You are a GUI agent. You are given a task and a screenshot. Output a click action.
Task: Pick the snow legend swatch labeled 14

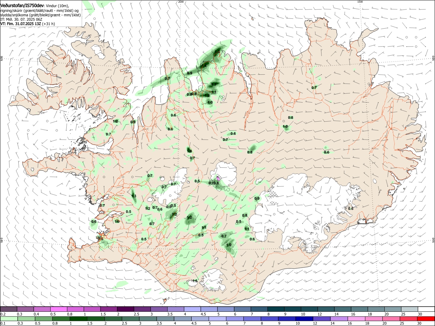pos(343,309)
